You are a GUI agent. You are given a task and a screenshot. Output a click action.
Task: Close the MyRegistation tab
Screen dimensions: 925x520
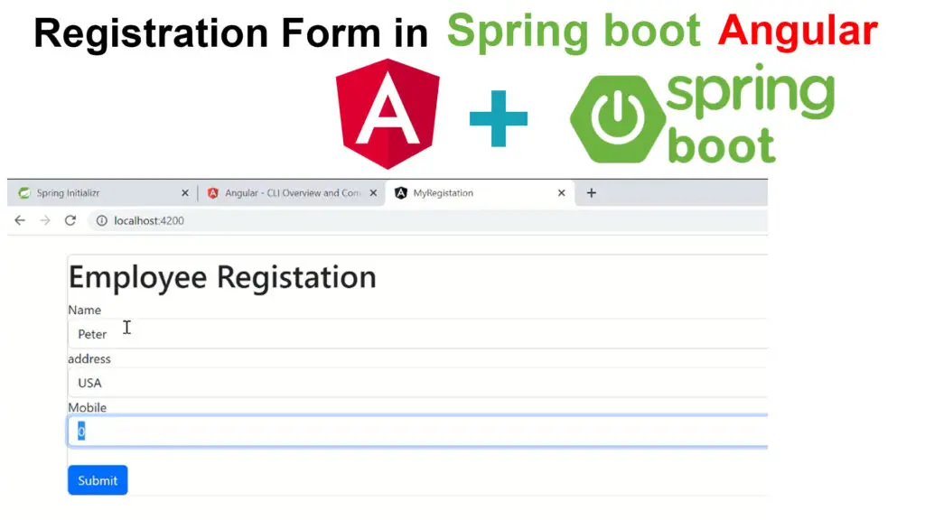click(561, 193)
